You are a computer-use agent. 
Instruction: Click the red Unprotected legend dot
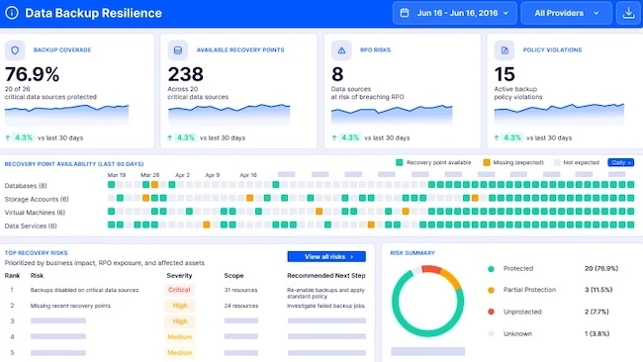(x=491, y=312)
